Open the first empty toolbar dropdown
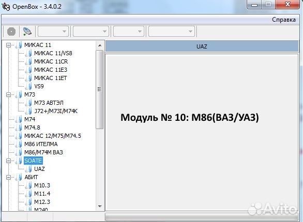 53,31
